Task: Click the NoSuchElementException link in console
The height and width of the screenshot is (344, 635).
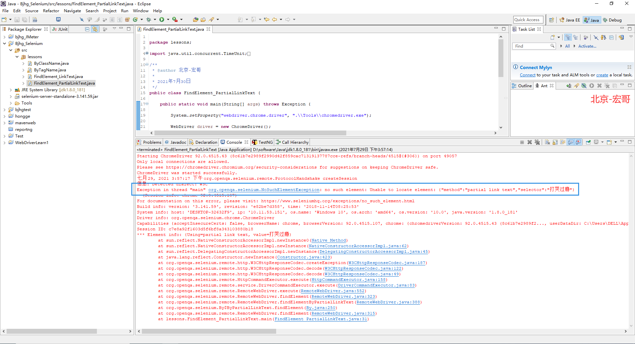Action: coord(264,190)
